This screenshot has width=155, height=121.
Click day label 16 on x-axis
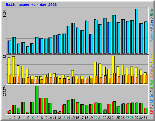(77, 118)
